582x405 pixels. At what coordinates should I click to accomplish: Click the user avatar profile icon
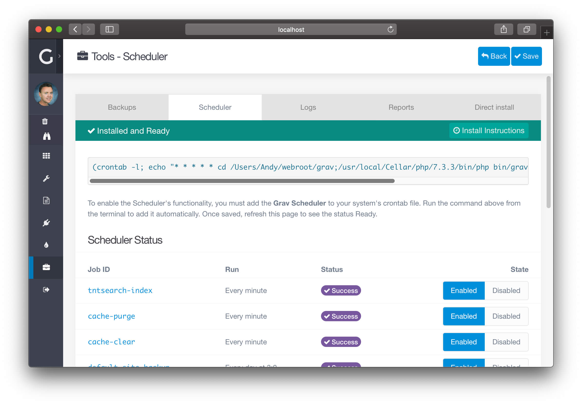coord(46,95)
